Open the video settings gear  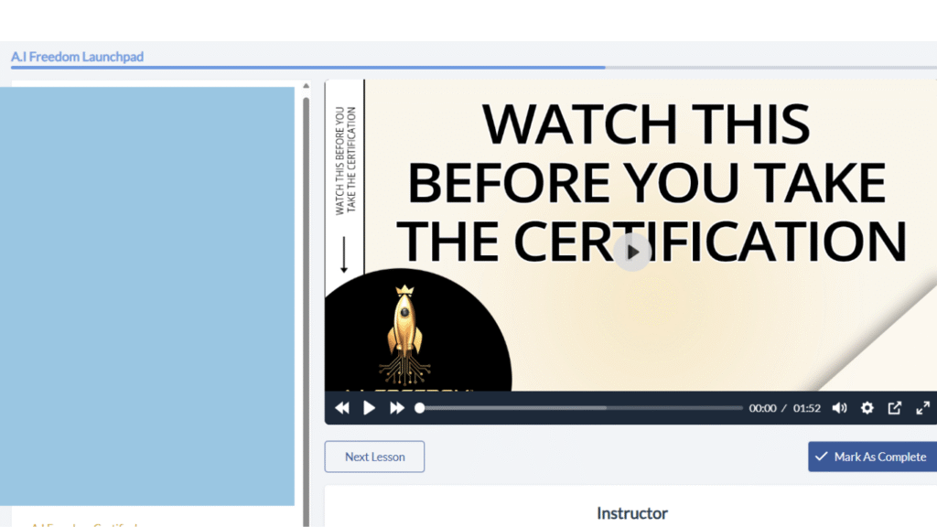[867, 408]
